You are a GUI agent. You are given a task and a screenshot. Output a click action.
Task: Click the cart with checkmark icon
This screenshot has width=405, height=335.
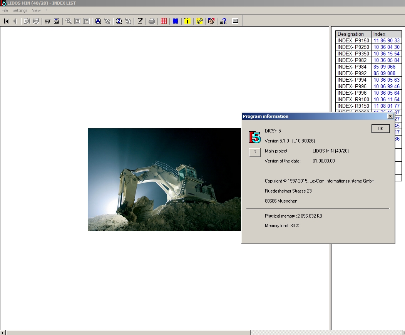(x=56, y=21)
